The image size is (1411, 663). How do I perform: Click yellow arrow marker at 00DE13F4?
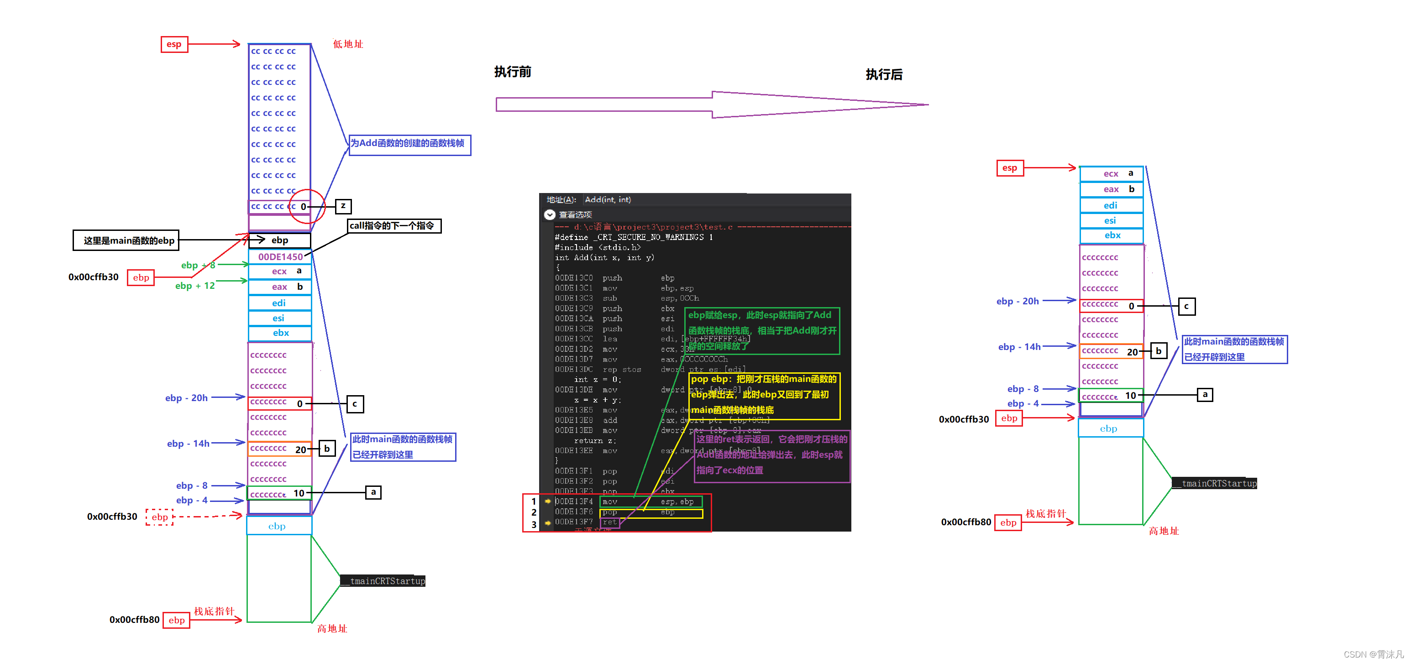[x=547, y=501]
